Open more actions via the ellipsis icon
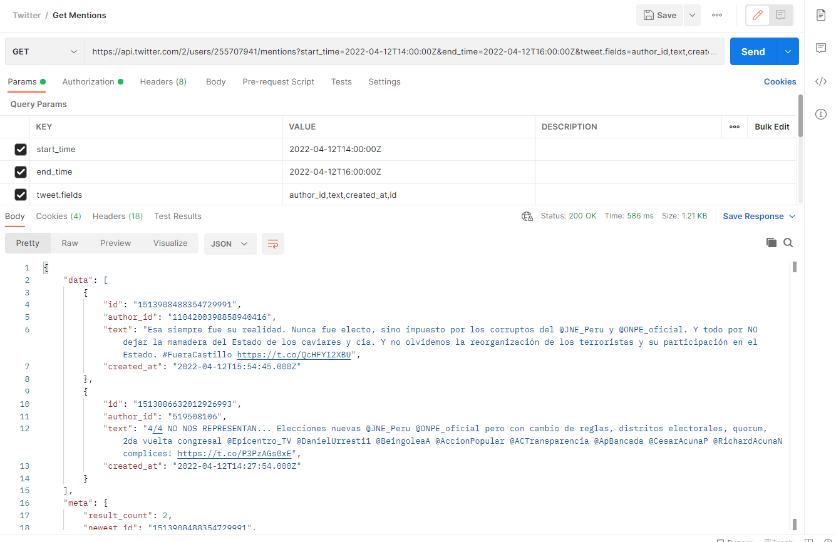 [716, 15]
